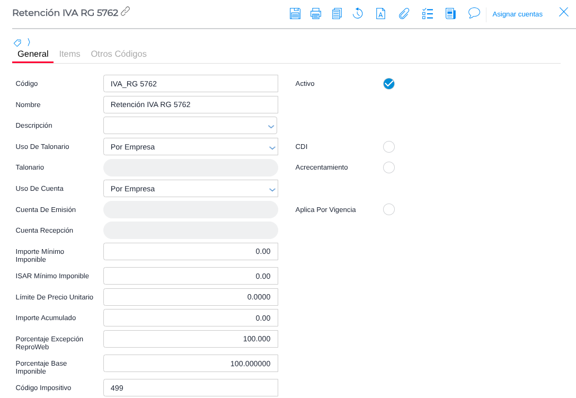
Task: Click the printer icon in toolbar
Action: point(316,14)
